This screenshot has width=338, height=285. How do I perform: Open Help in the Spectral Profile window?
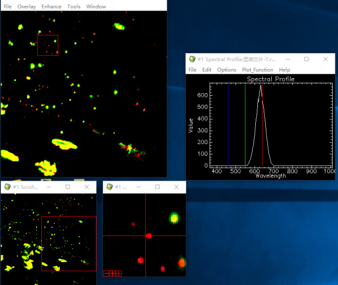(284, 70)
